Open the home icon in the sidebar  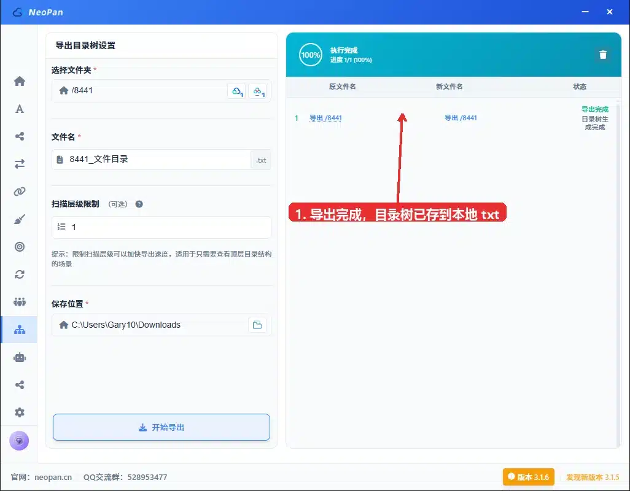coord(19,81)
